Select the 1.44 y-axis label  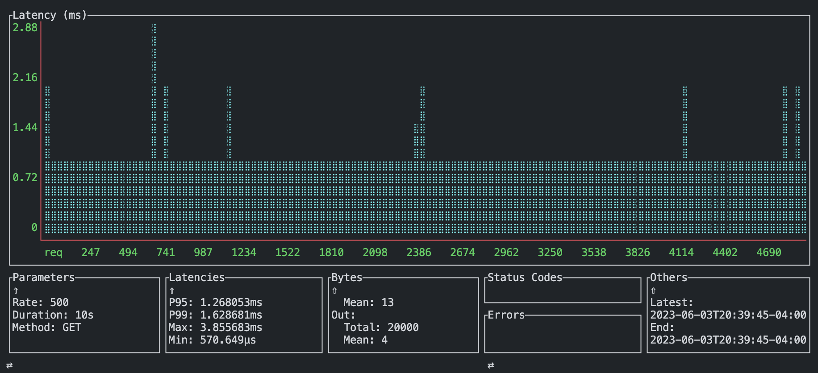[x=25, y=128]
